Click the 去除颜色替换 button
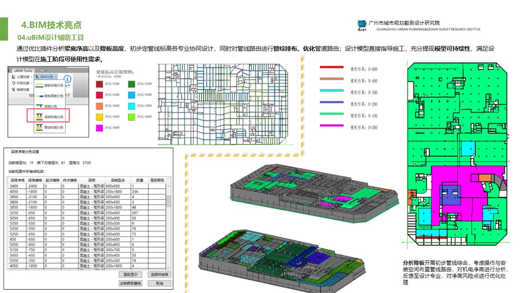The image size is (521, 293). (x=130, y=283)
